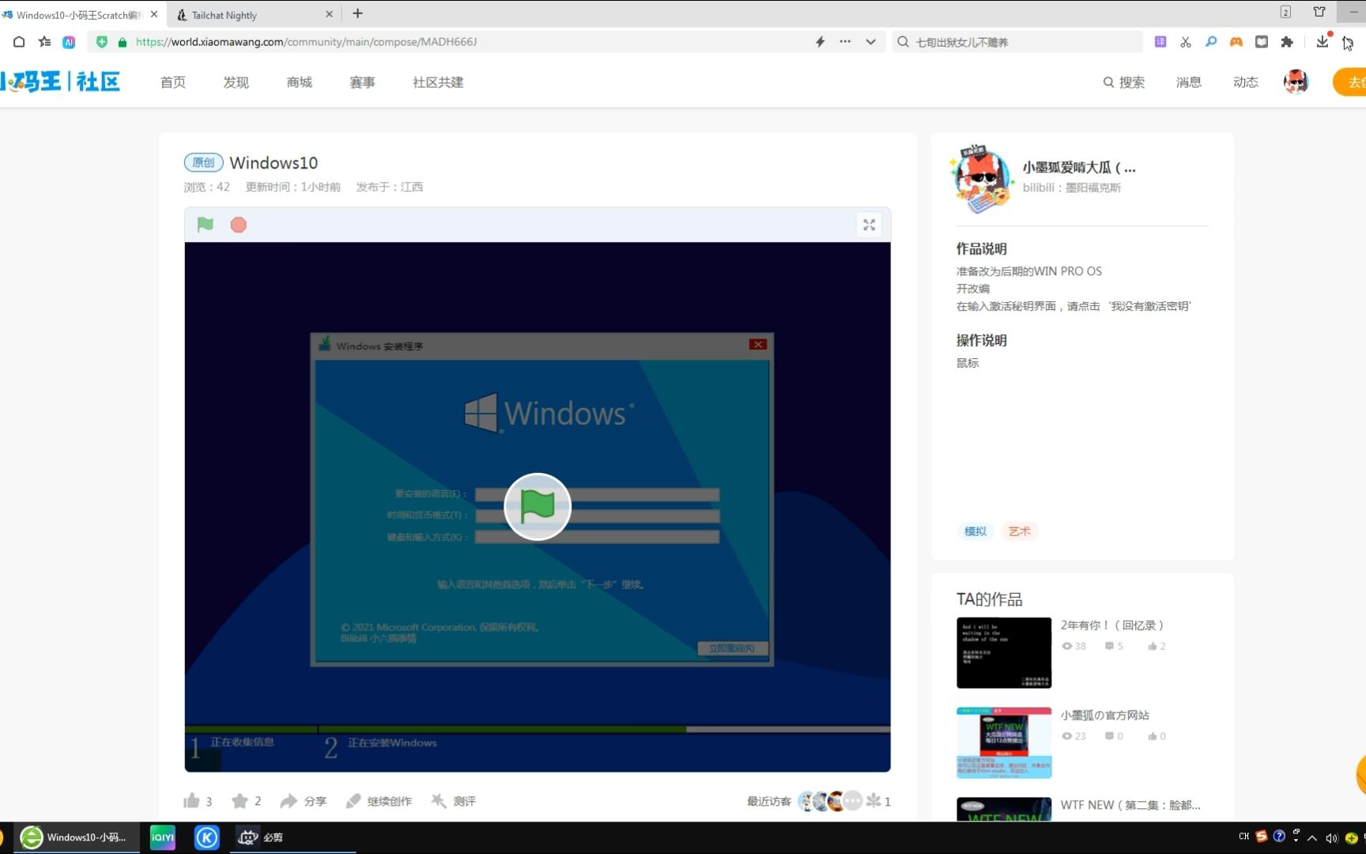Screen dimensions: 1366x854
Task: Open project title 小墨狐の官方网站
Action: pyautogui.click(x=1105, y=715)
